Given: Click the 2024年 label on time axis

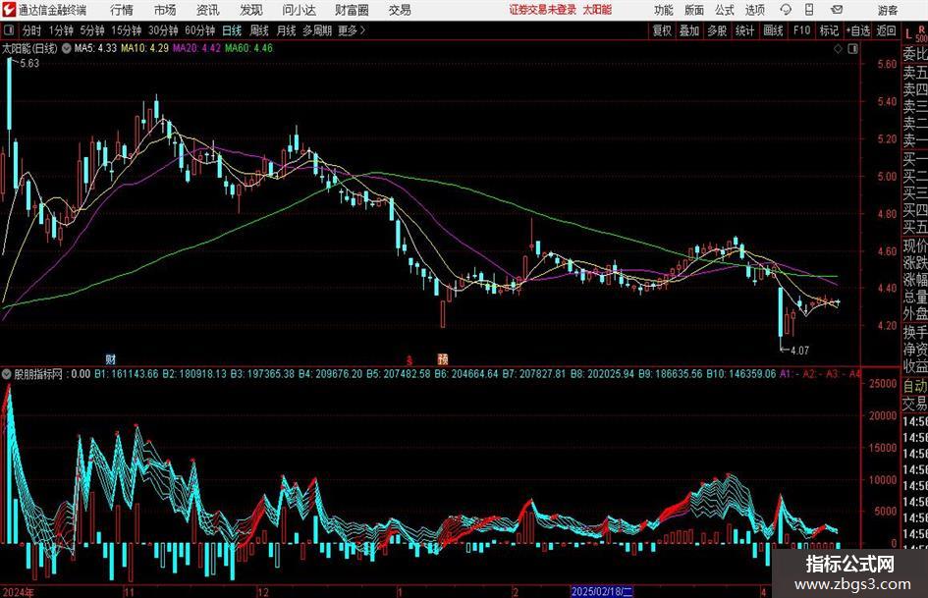Looking at the screenshot, I should point(18,592).
